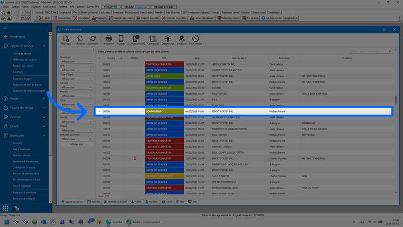Click the Portail PME button

click(110, 7)
